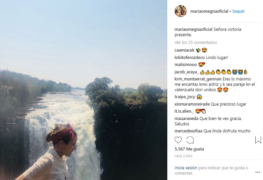Visit mauaraneda's profile
This screenshot has height=180, width=263.
[186, 118]
